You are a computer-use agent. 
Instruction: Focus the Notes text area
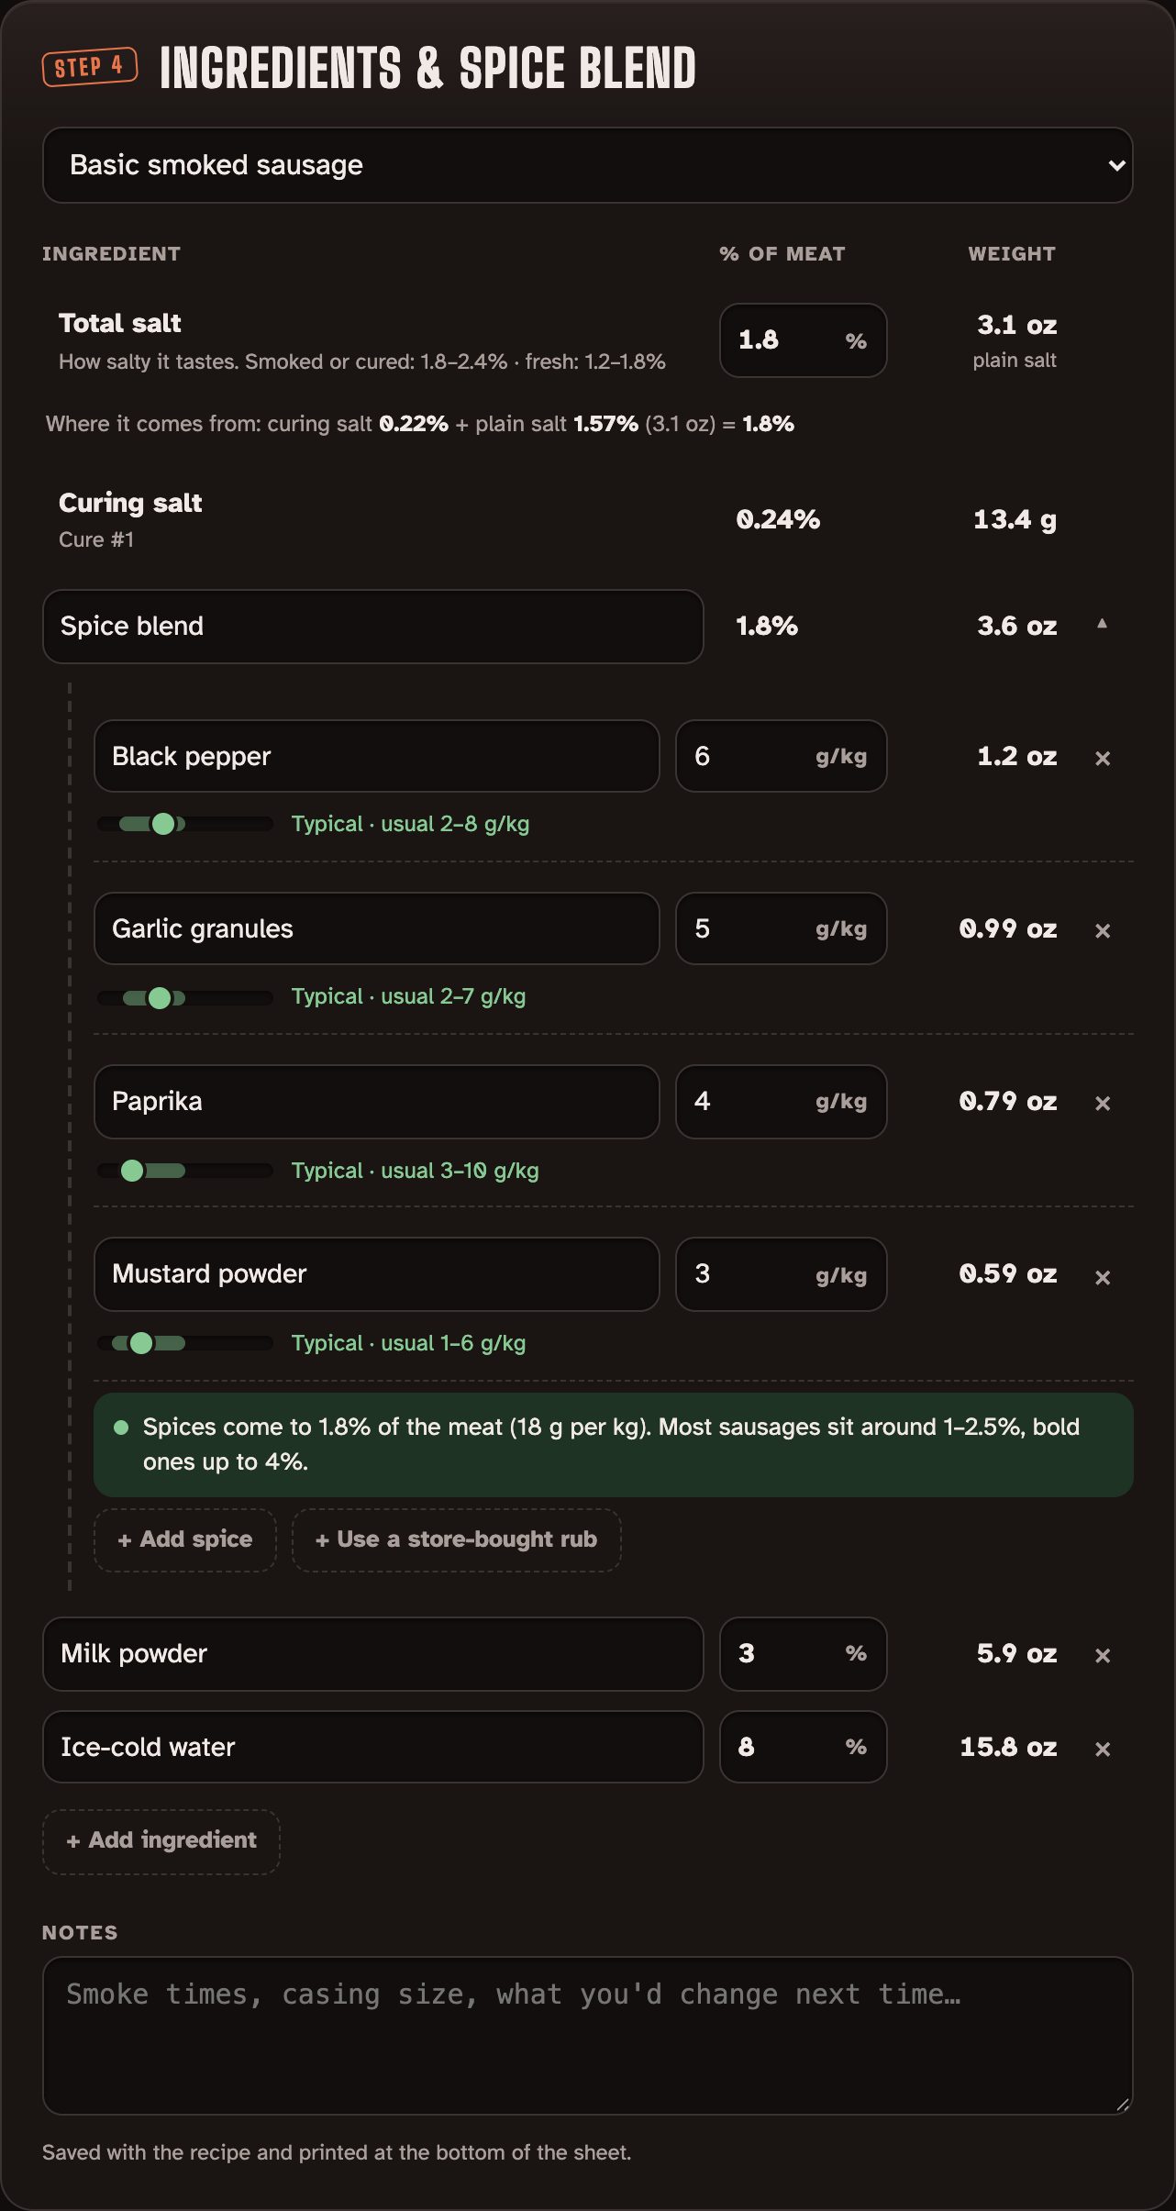point(587,2036)
